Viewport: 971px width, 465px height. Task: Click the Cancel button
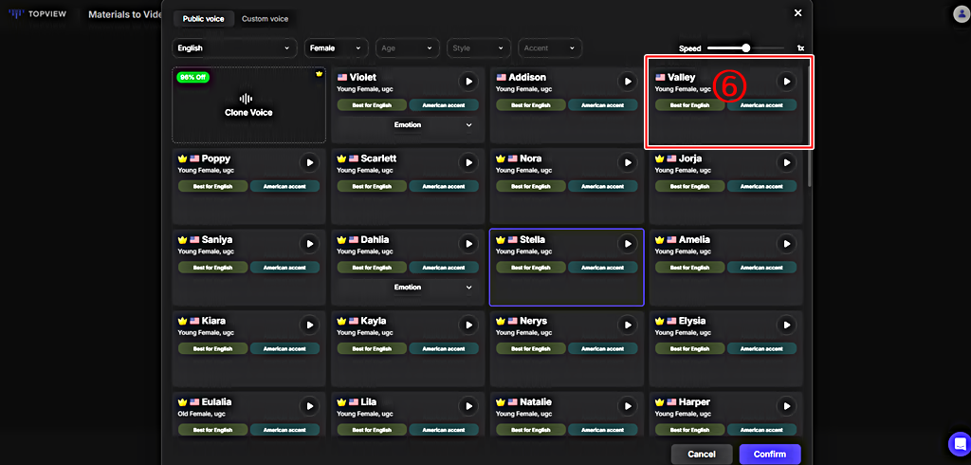(x=702, y=454)
